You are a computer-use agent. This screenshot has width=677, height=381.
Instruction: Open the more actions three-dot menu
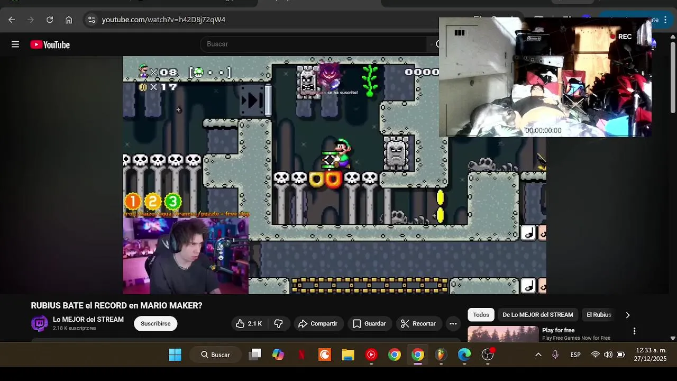[453, 323]
